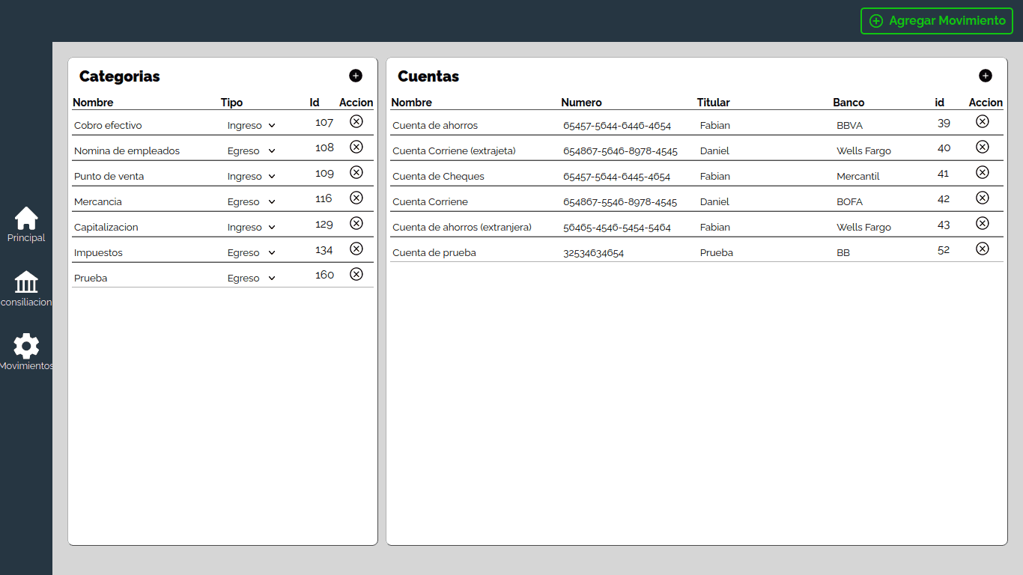Open Tipo dropdown for Prueba category
The width and height of the screenshot is (1023, 575).
(x=252, y=279)
